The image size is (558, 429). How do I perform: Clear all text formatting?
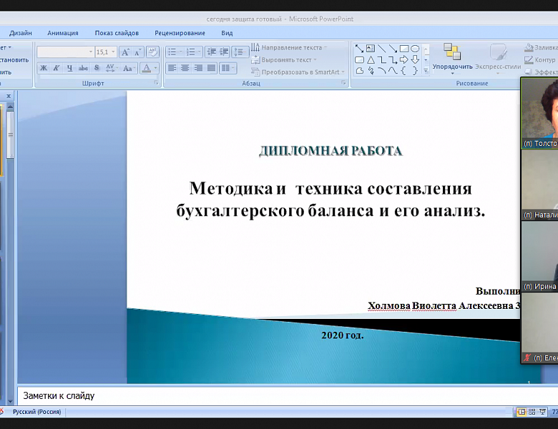click(x=152, y=52)
